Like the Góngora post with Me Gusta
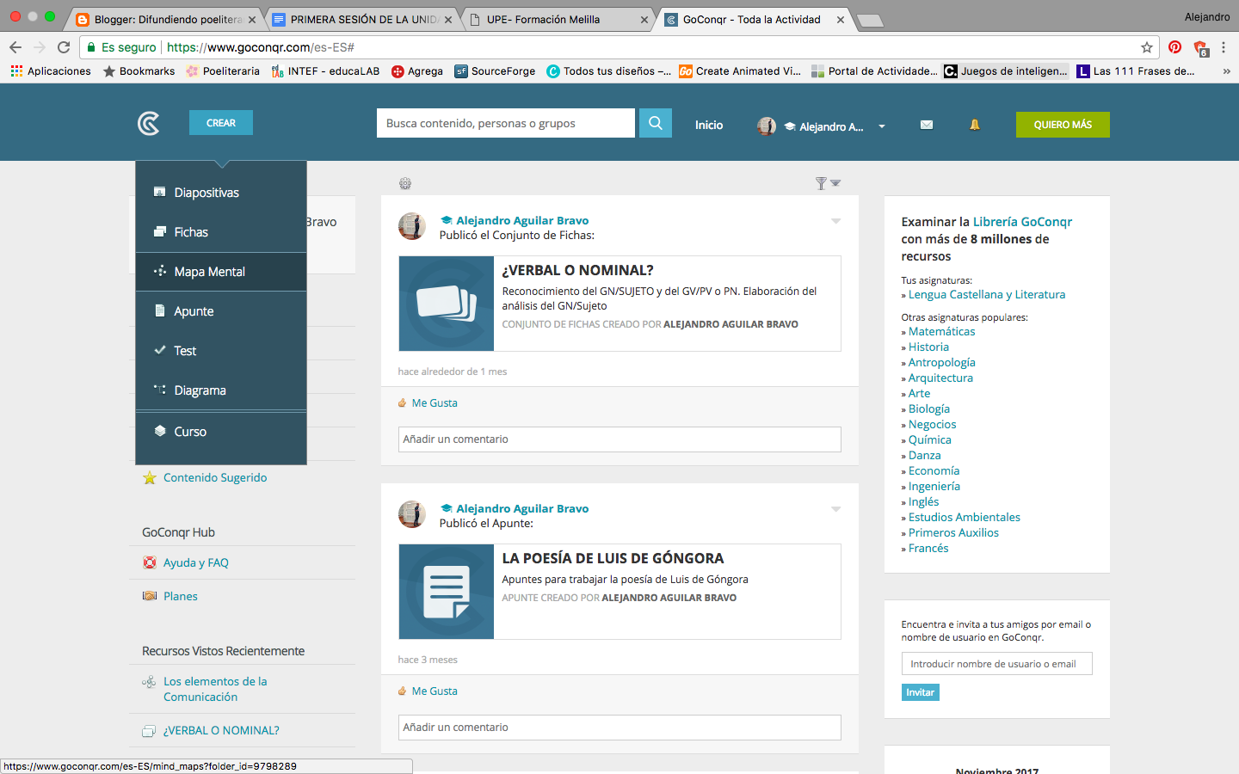1239x774 pixels. (435, 691)
